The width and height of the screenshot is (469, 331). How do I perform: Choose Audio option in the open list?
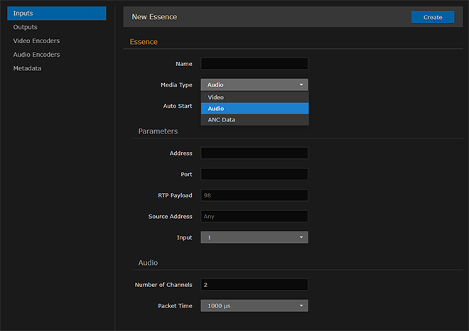coord(254,109)
